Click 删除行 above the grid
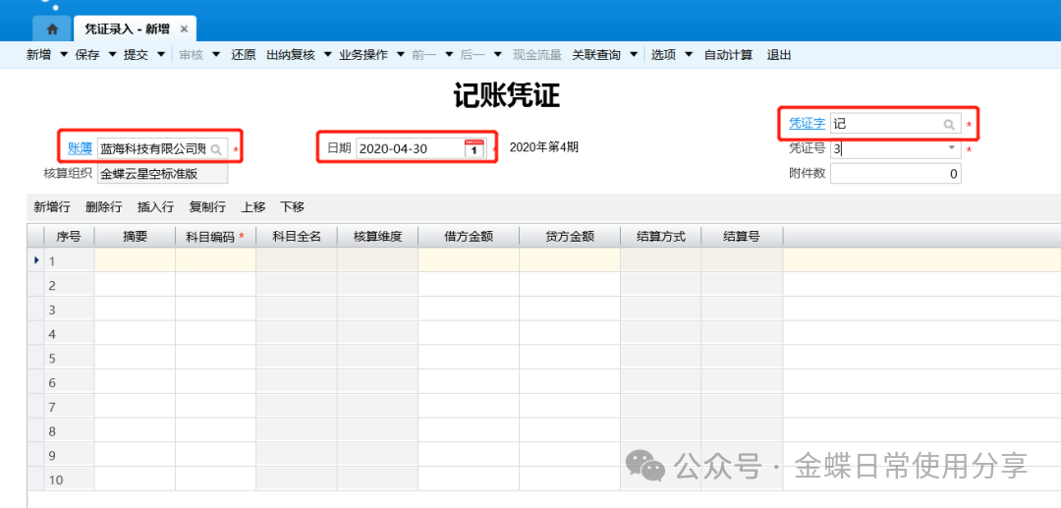This screenshot has width=1061, height=508. click(x=103, y=207)
